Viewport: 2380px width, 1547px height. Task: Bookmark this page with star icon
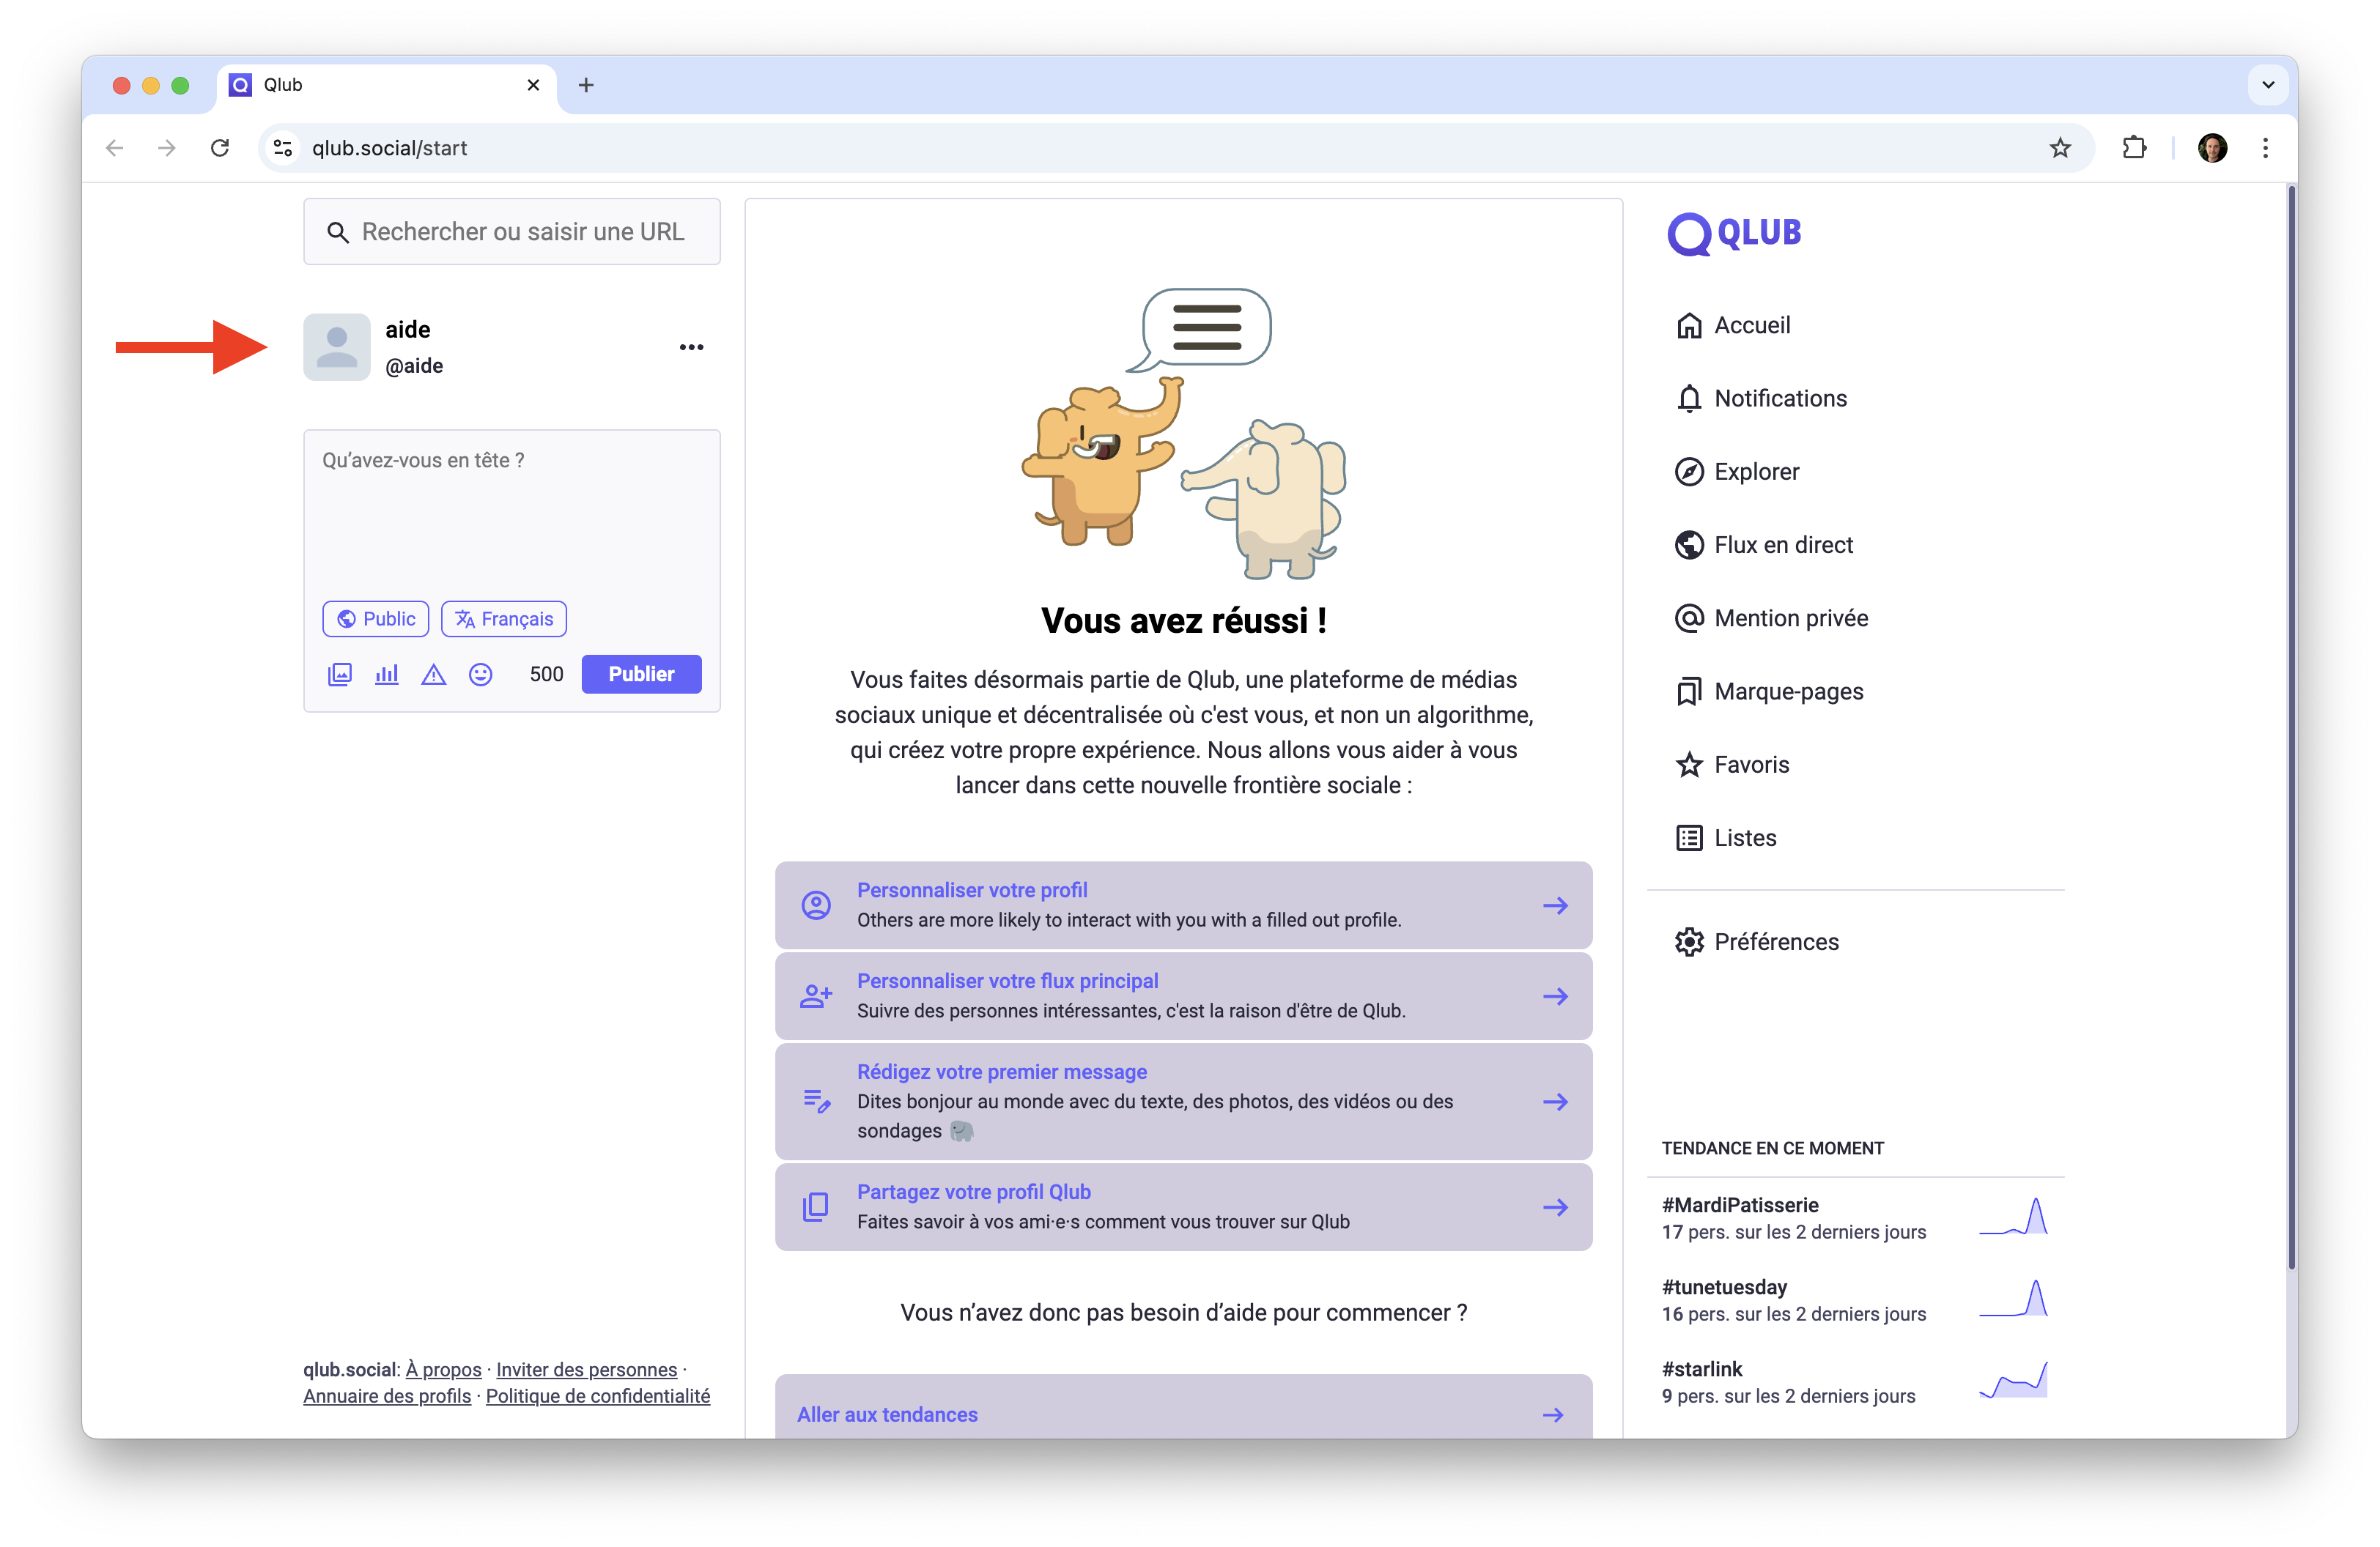click(x=2060, y=148)
